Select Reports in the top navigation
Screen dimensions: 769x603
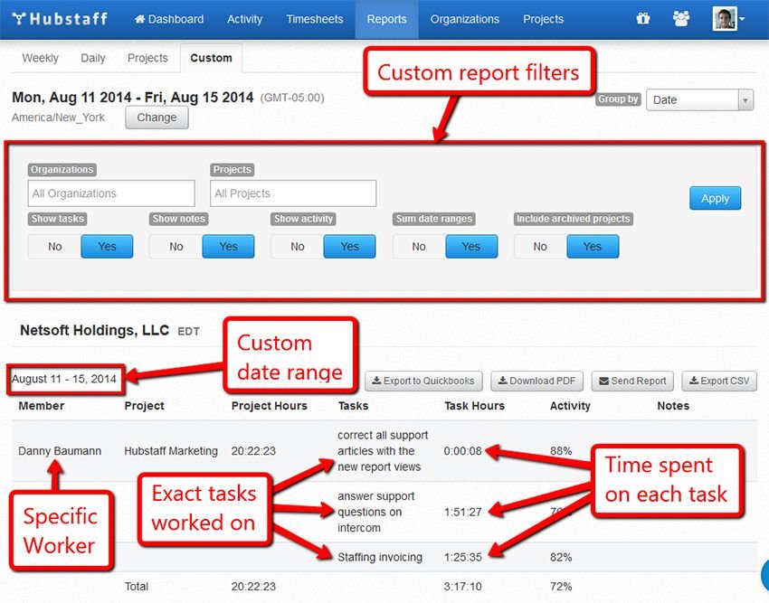[x=387, y=19]
